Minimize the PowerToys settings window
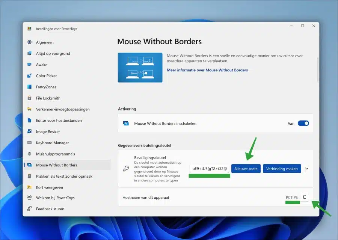Screen dimensions: 338x240 coord(291,26)
